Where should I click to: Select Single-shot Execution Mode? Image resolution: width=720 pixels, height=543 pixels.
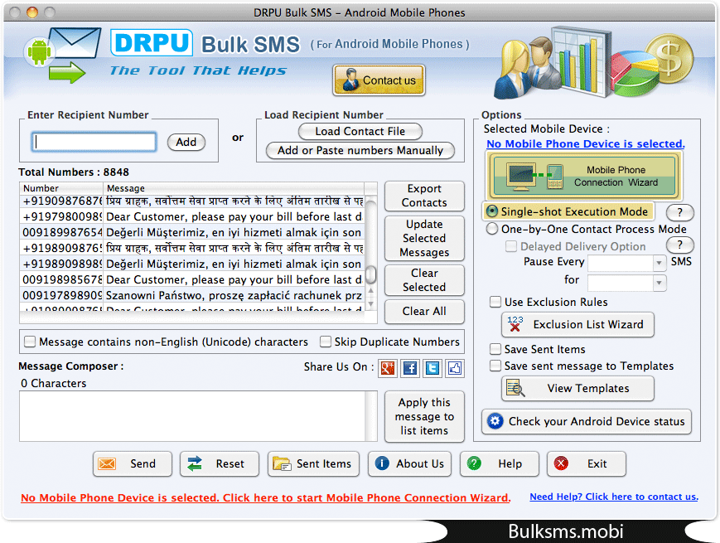(x=492, y=211)
